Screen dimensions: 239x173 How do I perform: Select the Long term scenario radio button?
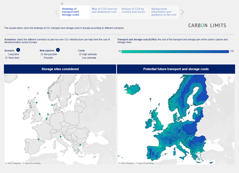coord(6,54)
